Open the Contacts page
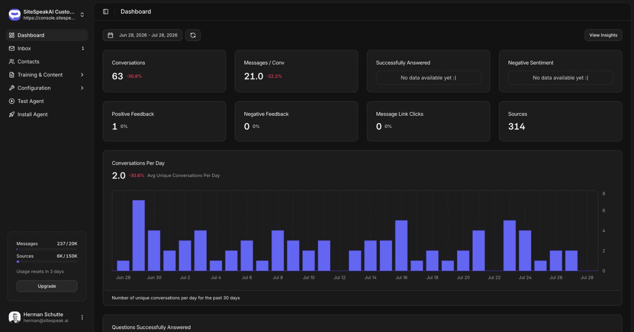Image resolution: width=634 pixels, height=332 pixels. [47, 62]
